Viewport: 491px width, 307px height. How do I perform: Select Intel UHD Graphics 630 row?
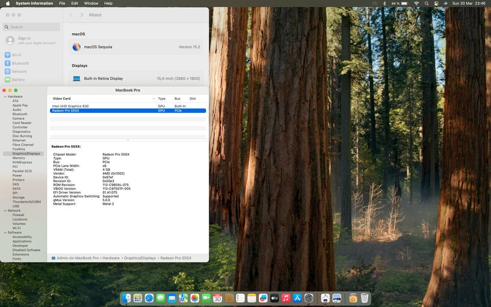71,106
